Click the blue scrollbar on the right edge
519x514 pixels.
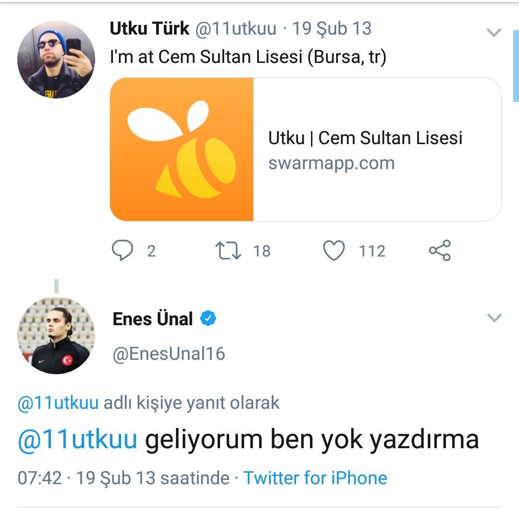coord(516,66)
